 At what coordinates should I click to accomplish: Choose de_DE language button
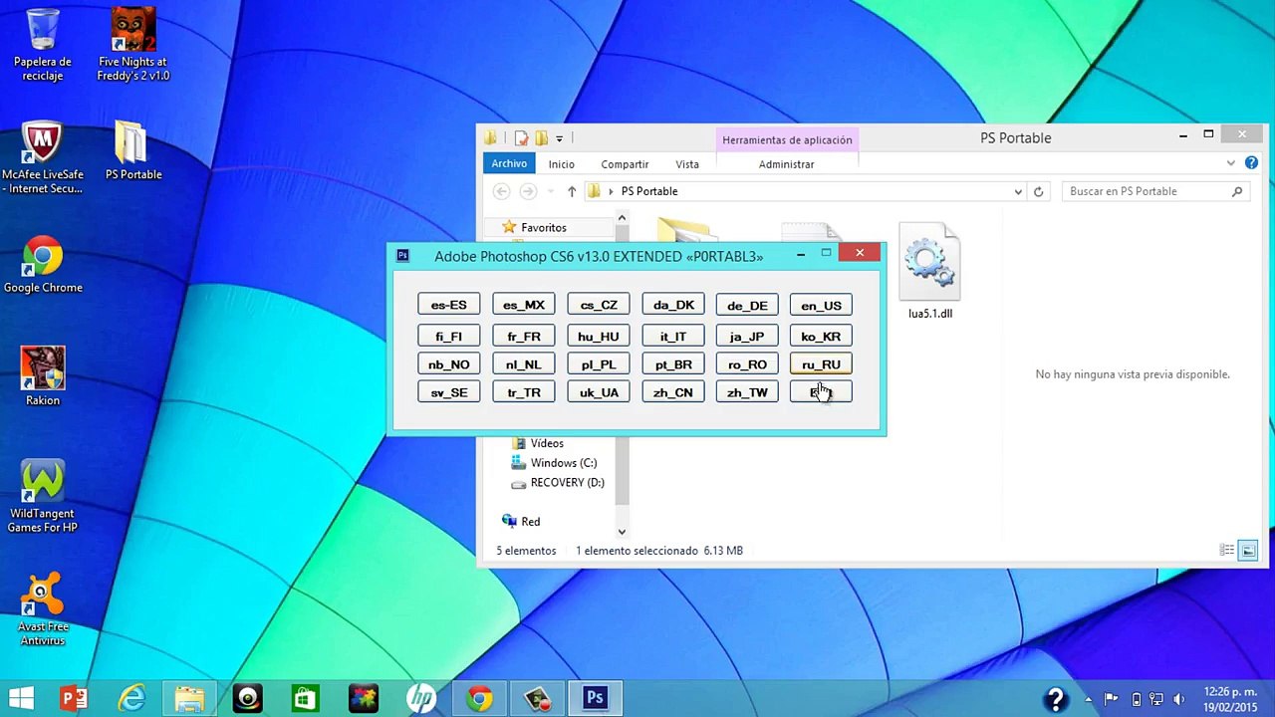[x=747, y=305]
